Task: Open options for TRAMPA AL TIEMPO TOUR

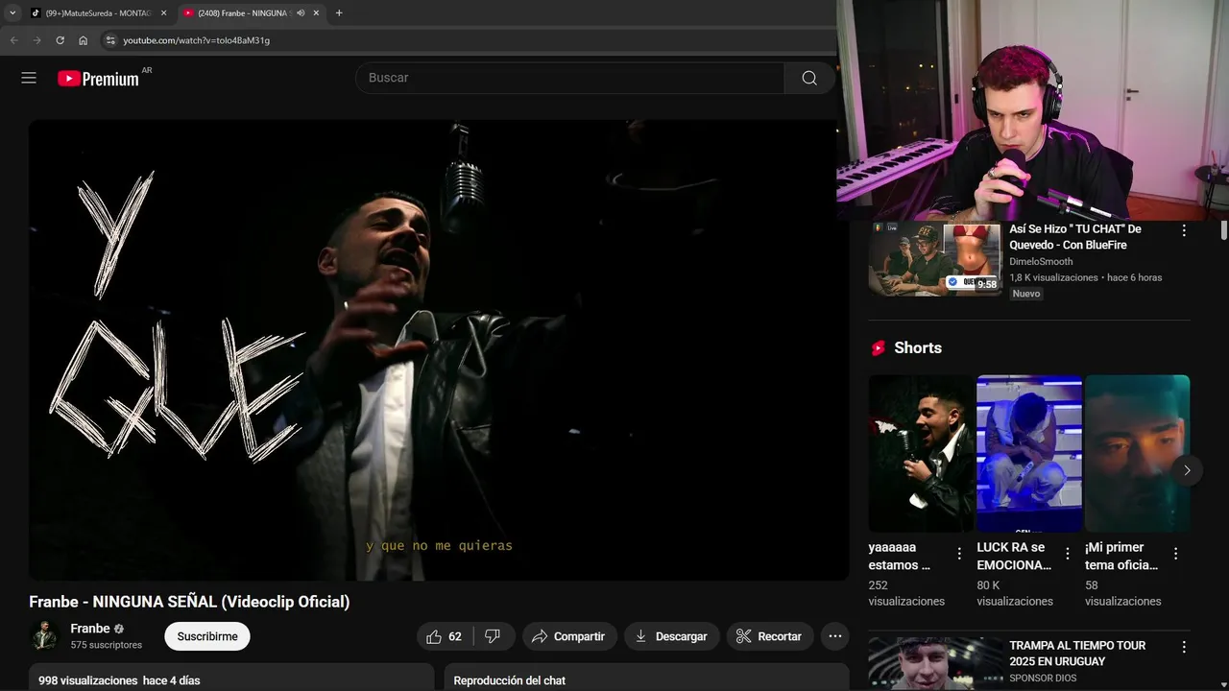Action: [x=1184, y=647]
